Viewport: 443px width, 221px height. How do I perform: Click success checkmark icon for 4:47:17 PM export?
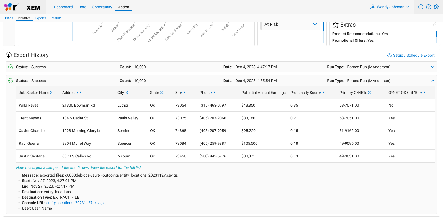pos(11,67)
